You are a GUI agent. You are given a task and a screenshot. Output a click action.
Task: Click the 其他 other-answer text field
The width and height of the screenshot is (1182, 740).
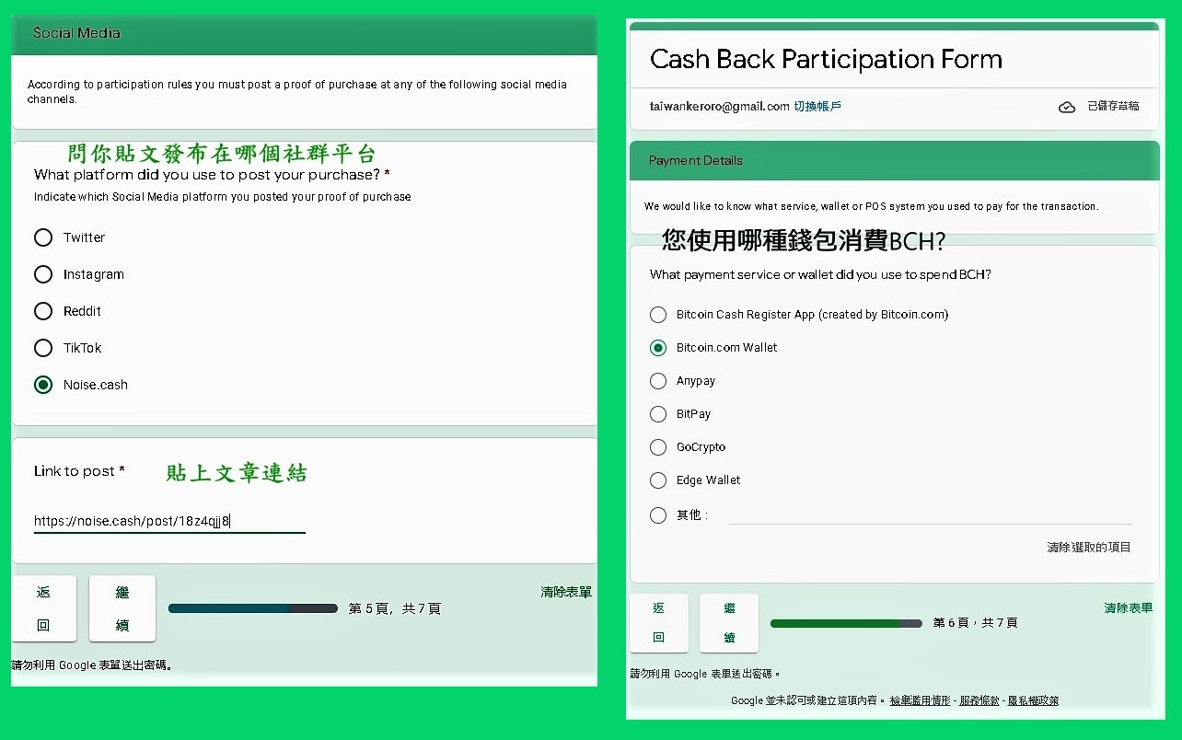930,515
